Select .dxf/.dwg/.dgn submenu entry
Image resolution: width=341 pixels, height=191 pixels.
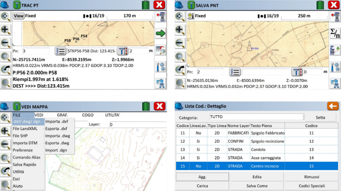click(x=28, y=122)
